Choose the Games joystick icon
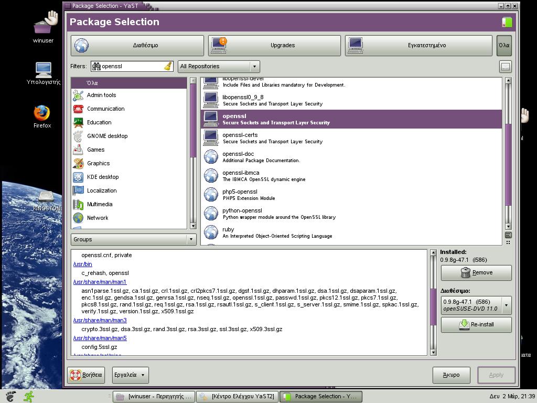The image size is (537, 403). (78, 150)
